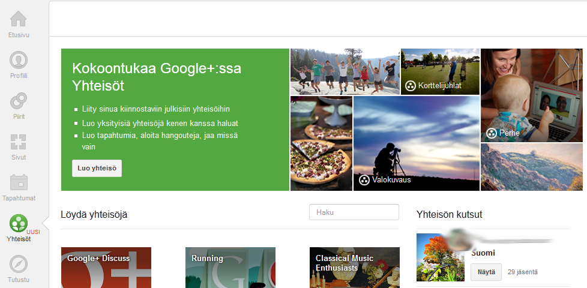Select the Korttelijuhlat photo tile
This screenshot has width=587, height=288.
tap(440, 71)
